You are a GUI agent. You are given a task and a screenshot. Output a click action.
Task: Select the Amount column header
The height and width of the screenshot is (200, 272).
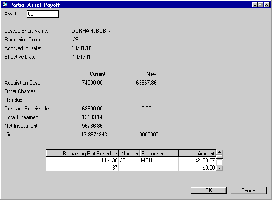pos(197,153)
